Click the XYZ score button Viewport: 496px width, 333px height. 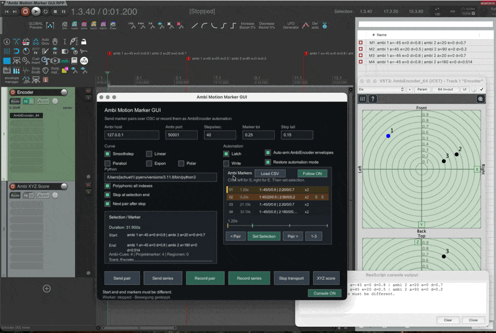[x=326, y=279]
